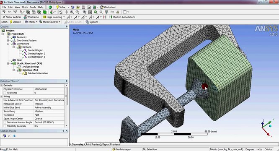Image resolution: width=279 pixels, height=151 pixels.
Task: Select the Zoom tool magnifier
Action: tap(72, 12)
